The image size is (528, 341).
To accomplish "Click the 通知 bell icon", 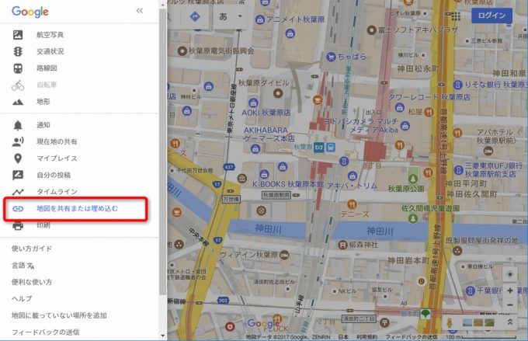I will pos(18,125).
